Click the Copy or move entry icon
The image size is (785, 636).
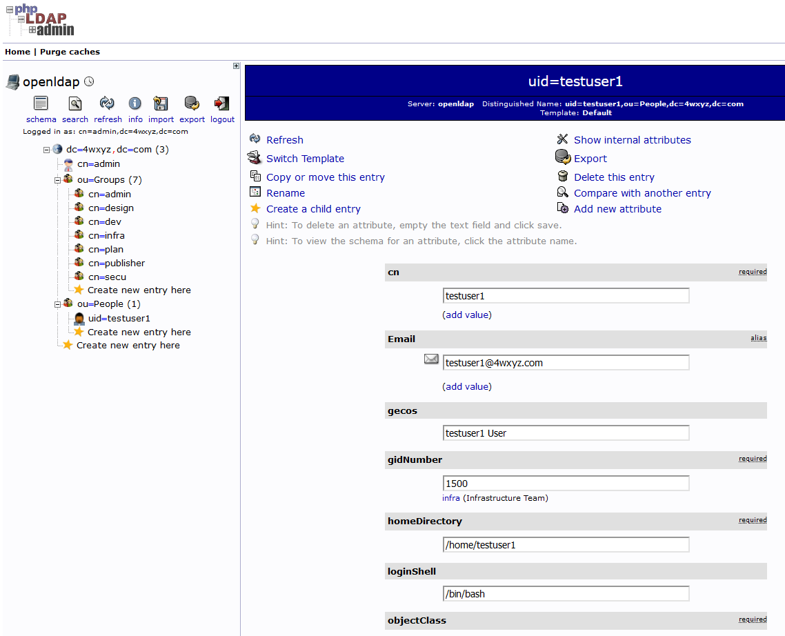(x=255, y=176)
